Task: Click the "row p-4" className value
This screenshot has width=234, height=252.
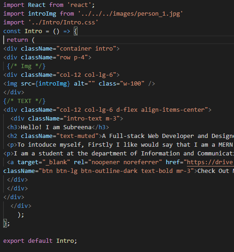Action: click(x=72, y=57)
